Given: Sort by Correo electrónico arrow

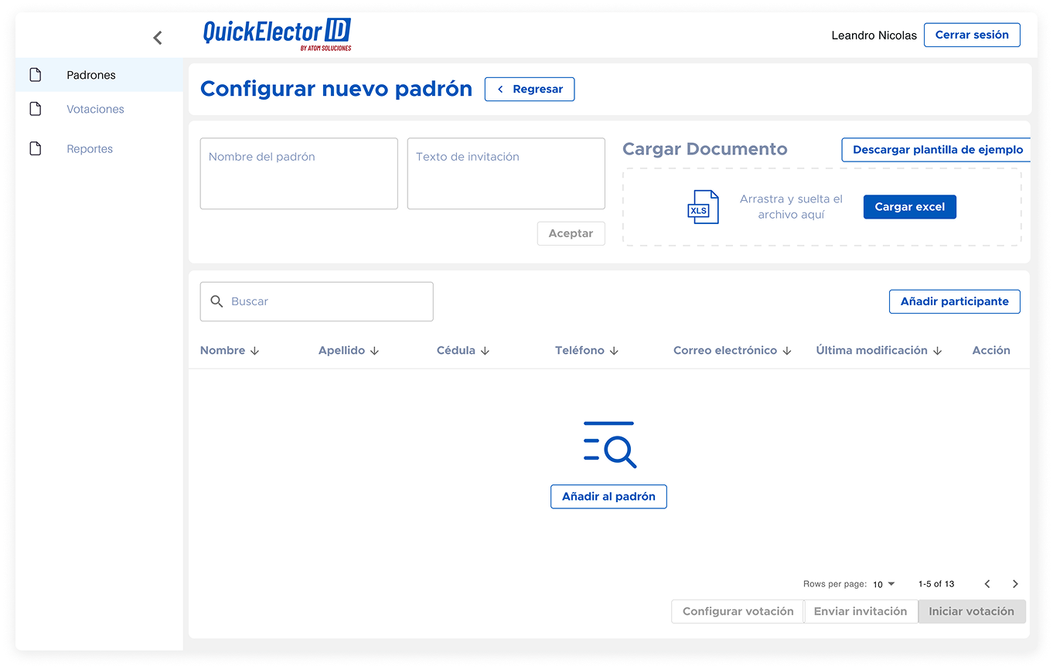Looking at the screenshot, I should click(787, 351).
